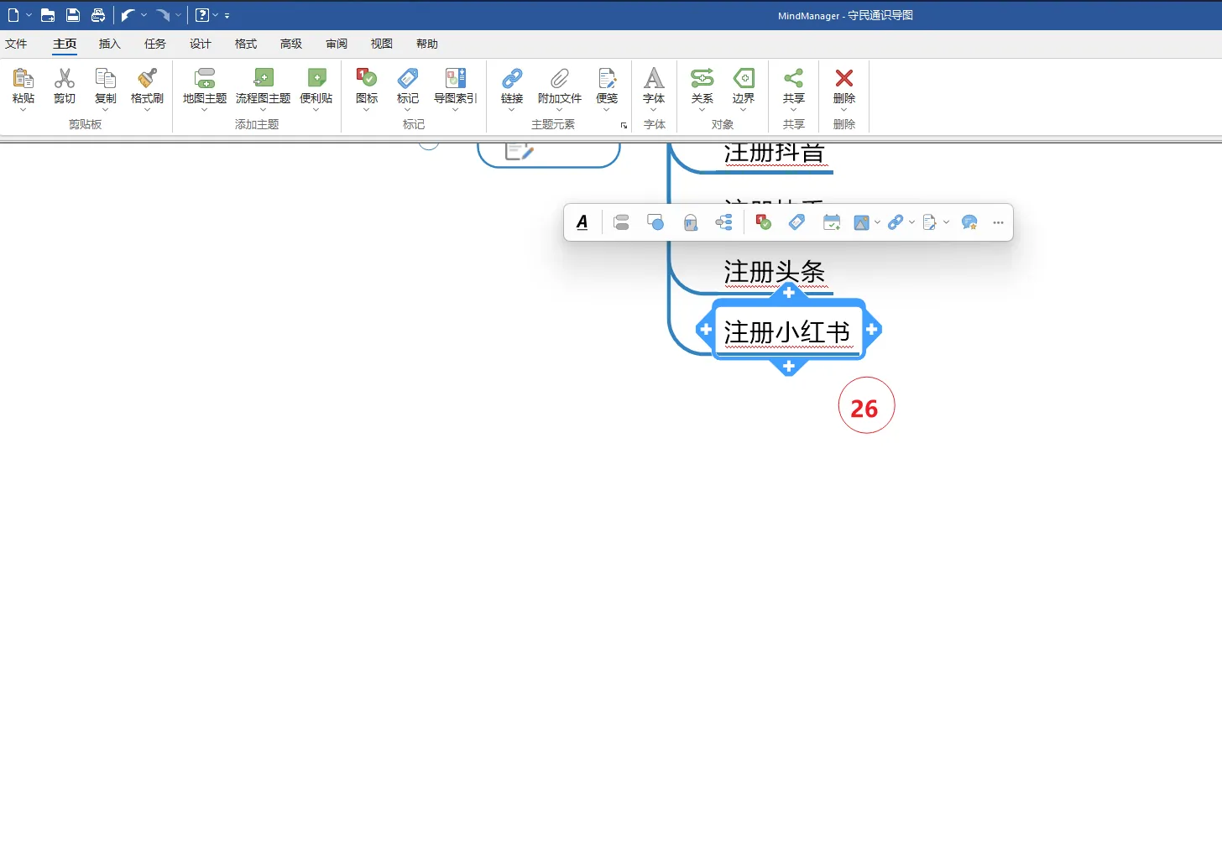Click the 格式刷 format painter icon
Image resolution: width=1222 pixels, height=850 pixels.
point(147,79)
